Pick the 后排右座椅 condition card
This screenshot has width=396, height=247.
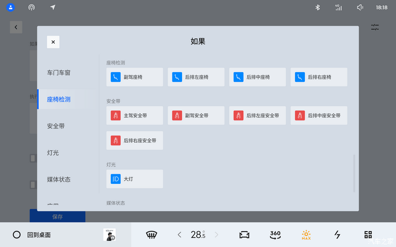319,77
